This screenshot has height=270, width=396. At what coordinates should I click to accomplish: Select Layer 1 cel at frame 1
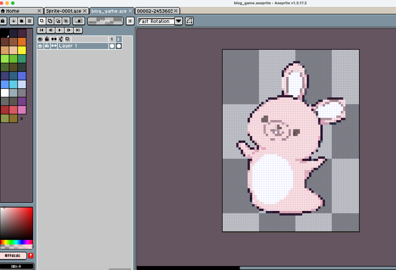(x=112, y=46)
